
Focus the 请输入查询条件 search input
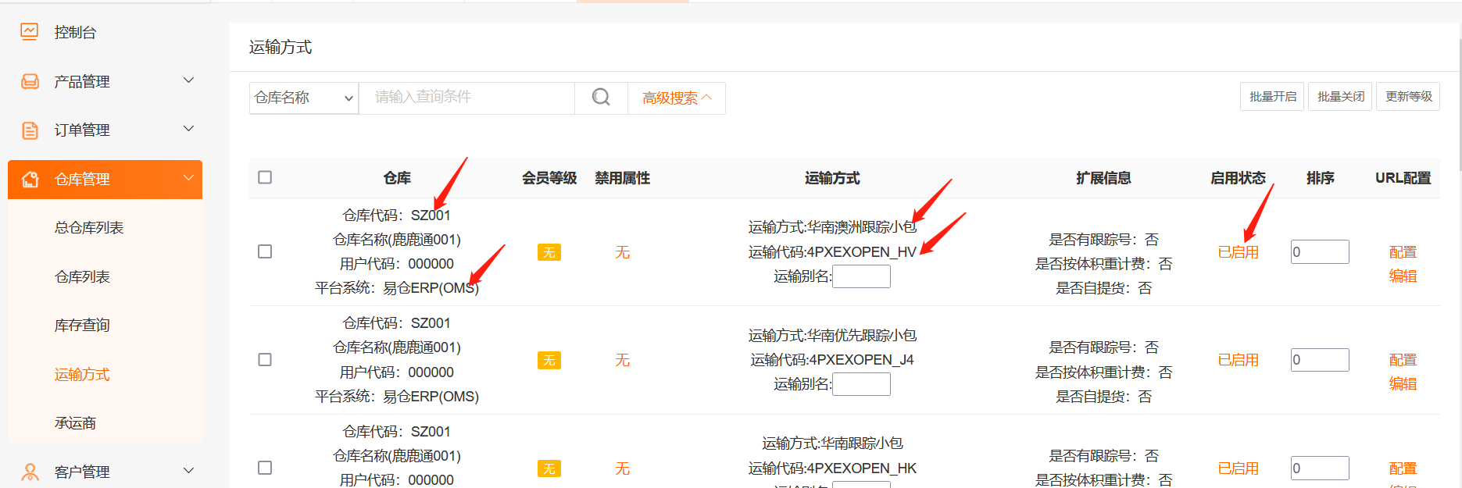point(466,98)
